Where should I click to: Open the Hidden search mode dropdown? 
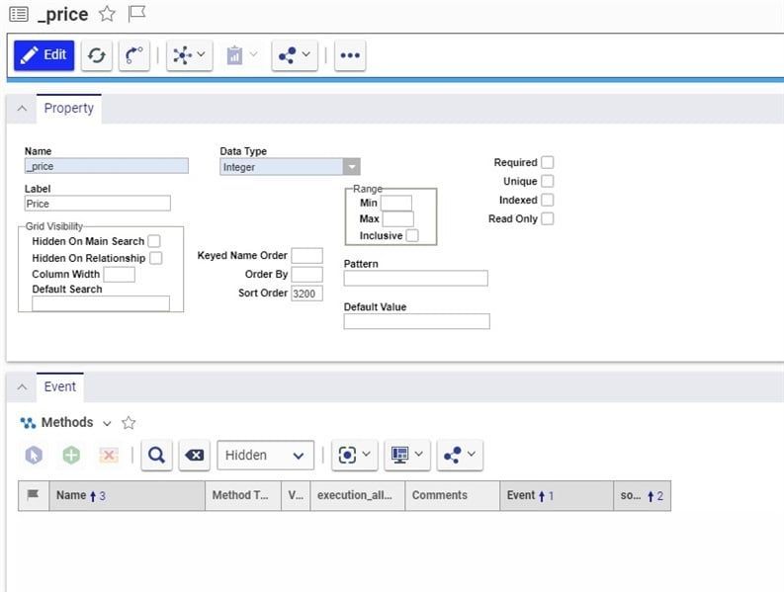coord(265,455)
